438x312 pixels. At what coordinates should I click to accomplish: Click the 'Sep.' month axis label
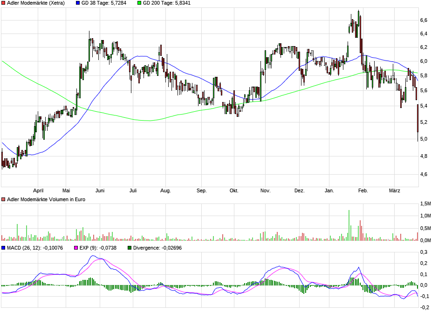pyautogui.click(x=202, y=191)
